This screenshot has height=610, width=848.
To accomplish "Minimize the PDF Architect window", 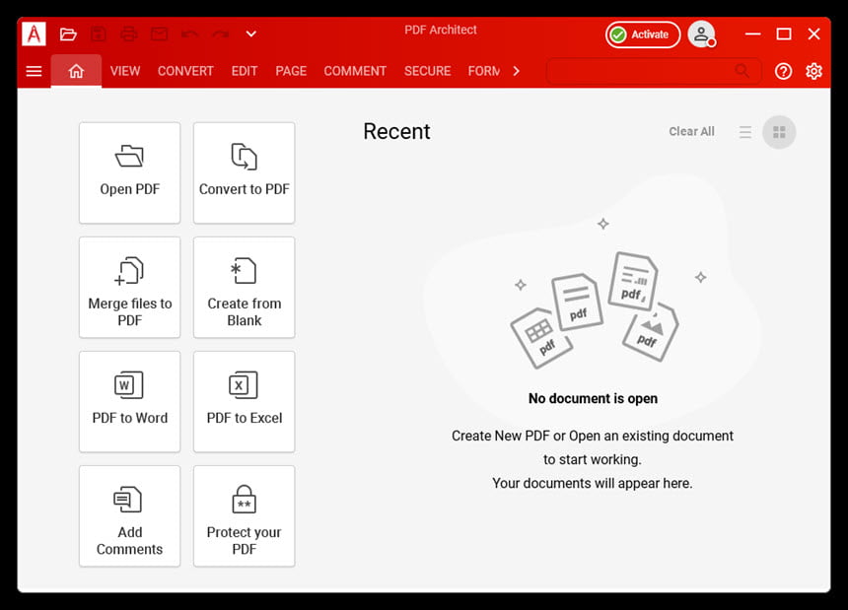I will (x=752, y=34).
